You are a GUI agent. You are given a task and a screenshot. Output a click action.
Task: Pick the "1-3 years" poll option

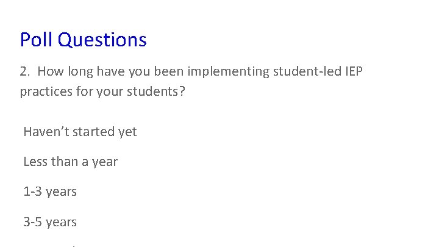point(50,192)
